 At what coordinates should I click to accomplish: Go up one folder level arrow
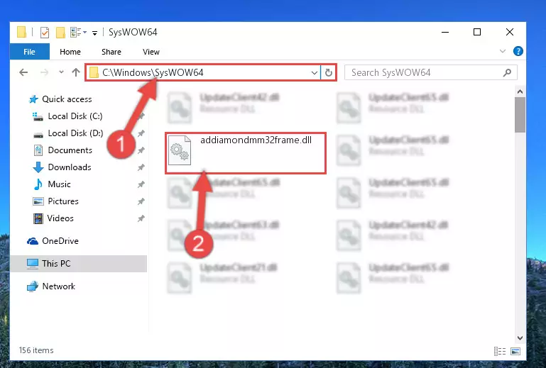75,72
